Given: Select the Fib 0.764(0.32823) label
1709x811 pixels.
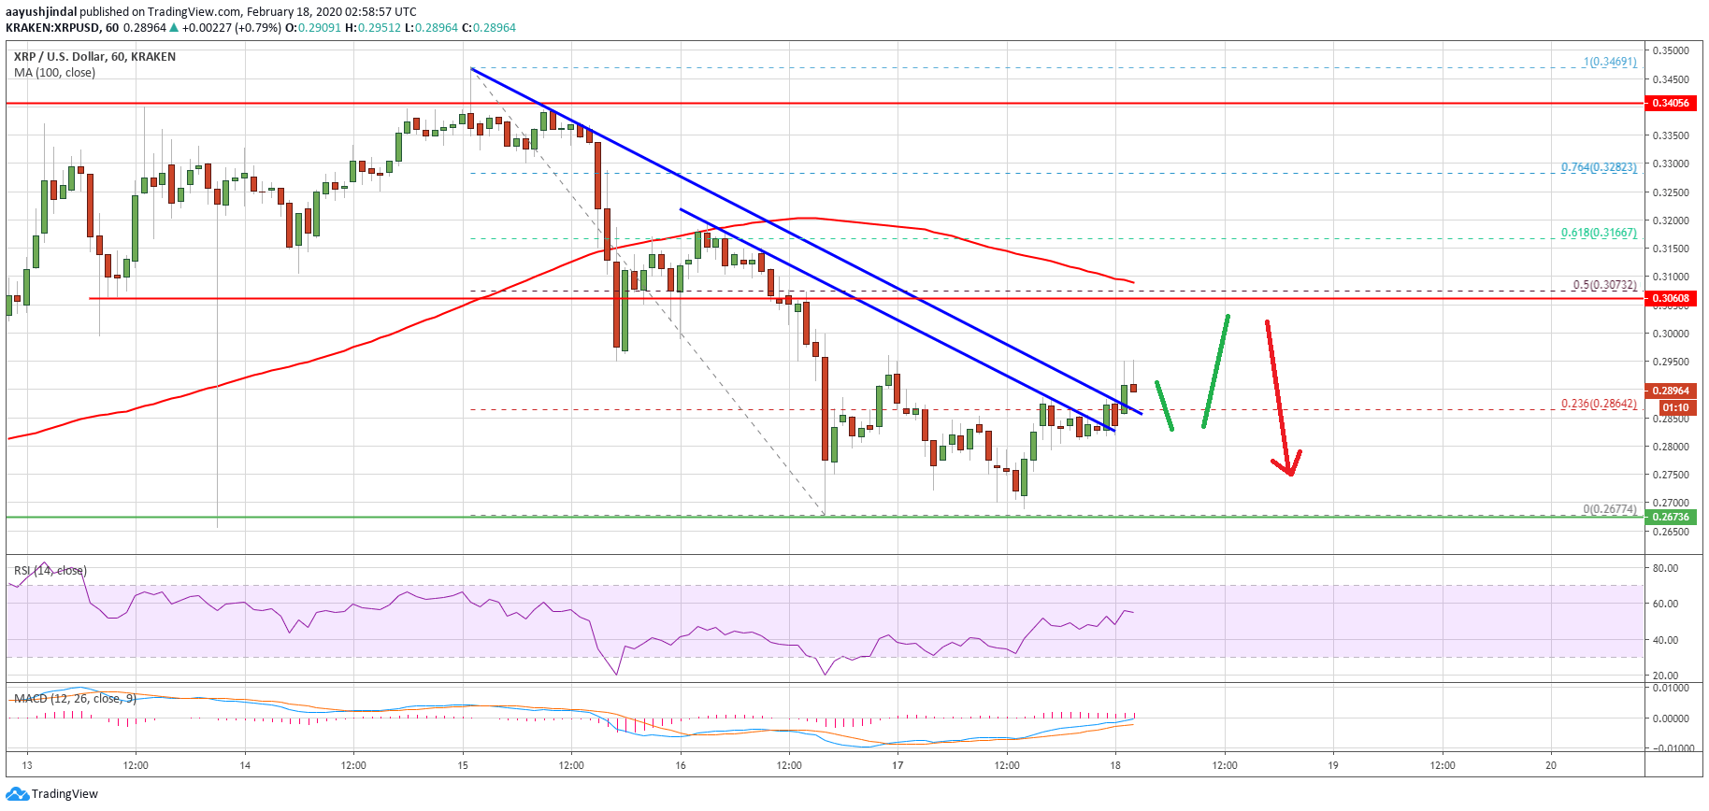Looking at the screenshot, I should [1599, 167].
